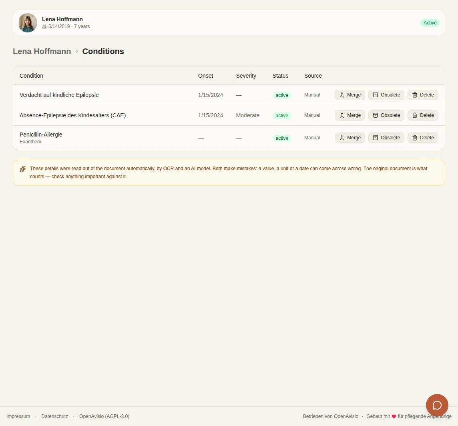Click the patient name in the header card
Viewport: 458px width, 426px height.
click(62, 19)
